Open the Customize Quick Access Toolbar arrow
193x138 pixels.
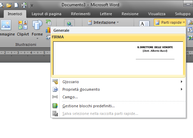tap(32, 6)
